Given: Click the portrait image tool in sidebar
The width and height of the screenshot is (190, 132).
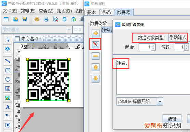Looking at the screenshot, I should [8, 89].
